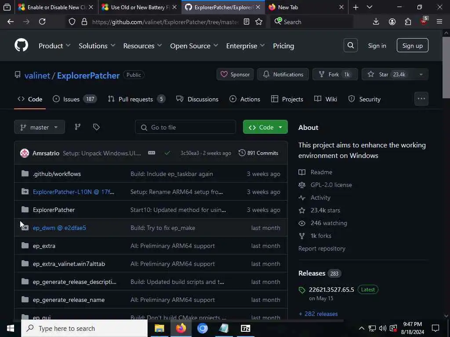Viewport: 450px width, 337px height.
Task: Click the Firefox Search box
Action: coord(312,22)
